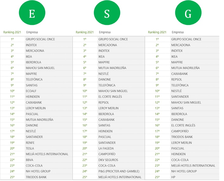The height and width of the screenshot is (181, 224).
Task: Select LA FAGEDA in the S ranking
Action: coord(106,148)
